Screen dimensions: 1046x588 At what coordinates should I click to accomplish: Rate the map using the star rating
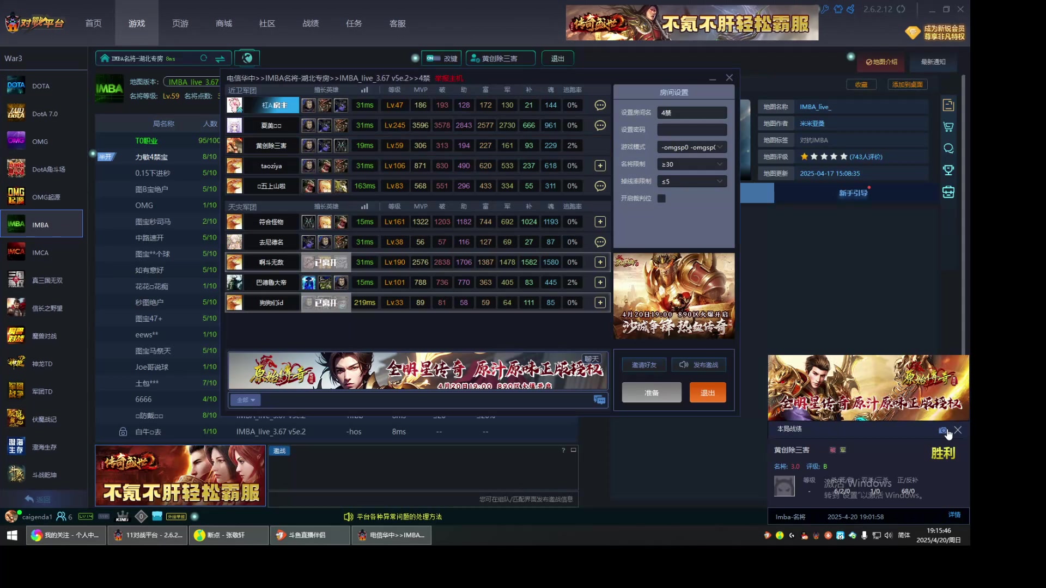[824, 157]
